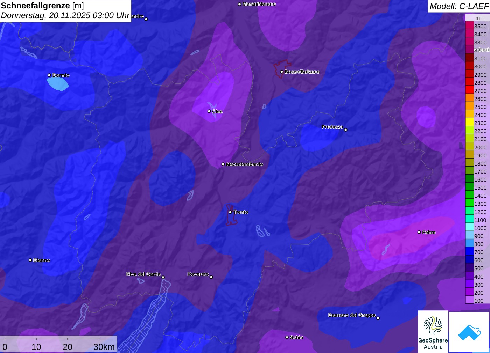Click the Bienno map label
490x353 pixels.
(x=42, y=260)
